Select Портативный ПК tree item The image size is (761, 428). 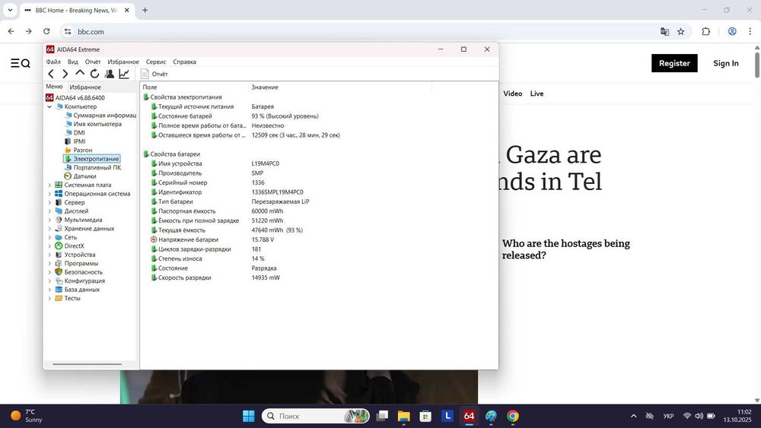click(93, 168)
